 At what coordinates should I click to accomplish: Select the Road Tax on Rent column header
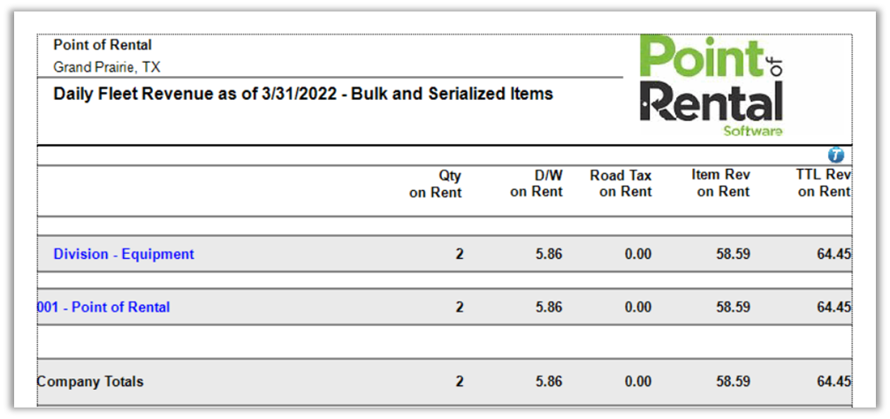620,184
